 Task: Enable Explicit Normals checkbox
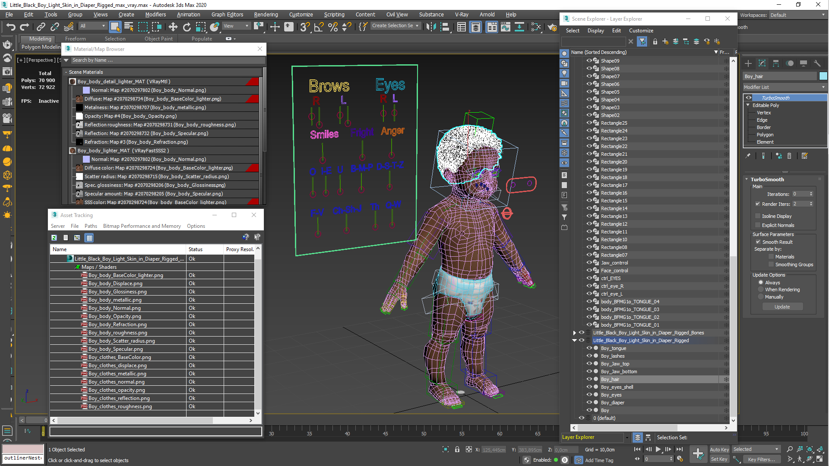758,225
